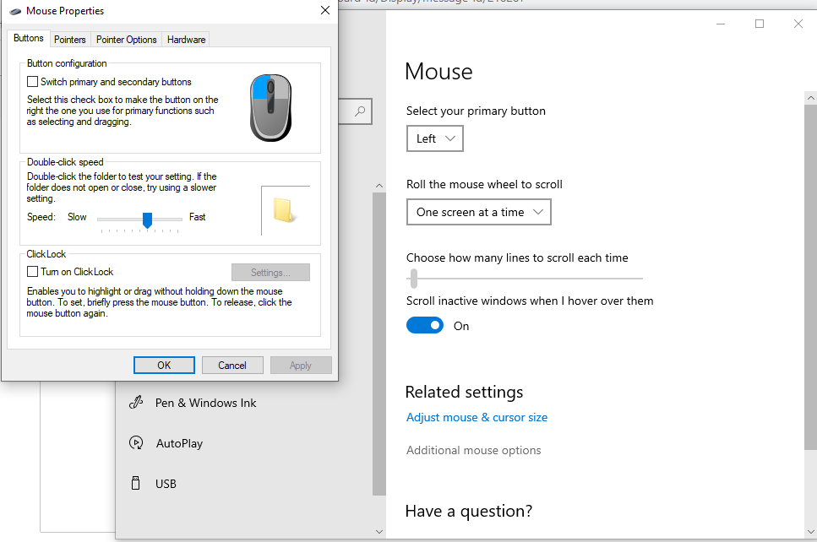Open the primary button dropdown showing Left
This screenshot has height=542, width=817.
tap(434, 138)
